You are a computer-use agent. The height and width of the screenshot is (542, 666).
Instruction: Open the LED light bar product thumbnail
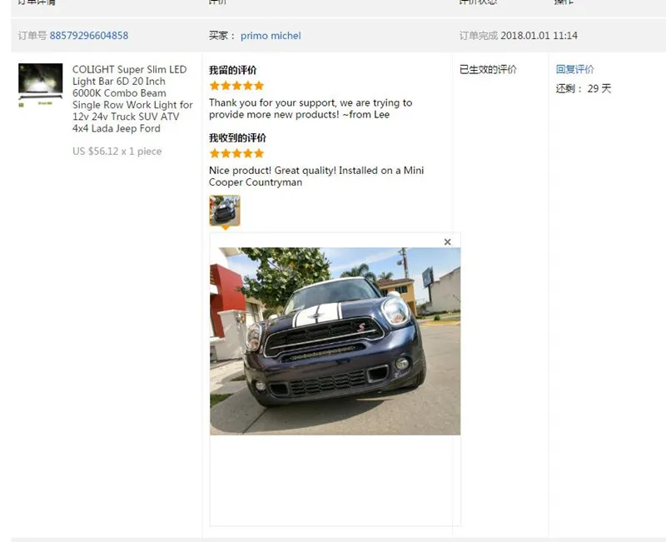coord(40,85)
